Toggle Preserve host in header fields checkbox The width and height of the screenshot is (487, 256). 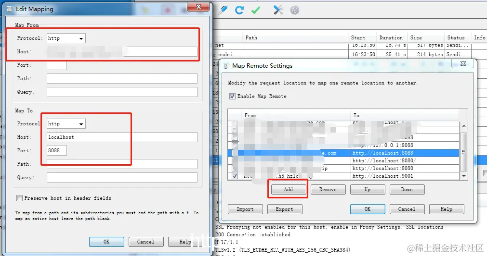[x=20, y=198]
